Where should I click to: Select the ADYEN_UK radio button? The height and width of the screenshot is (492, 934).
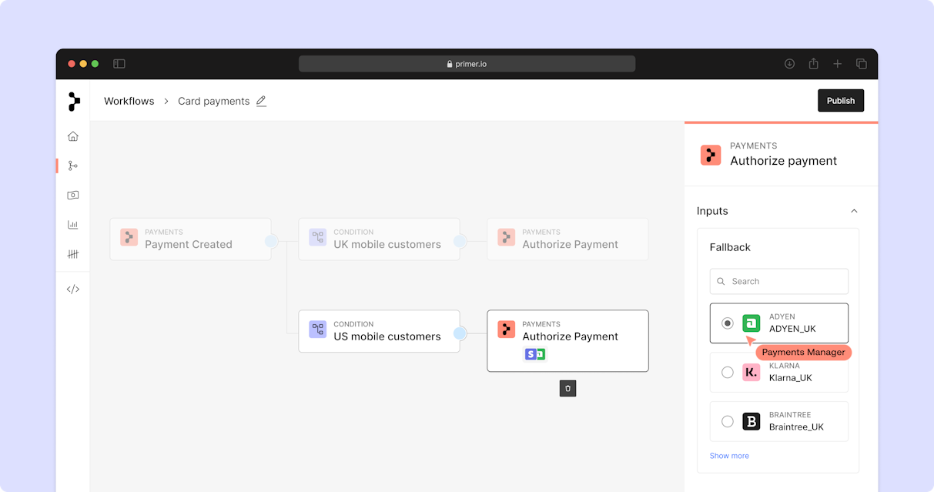(x=728, y=323)
